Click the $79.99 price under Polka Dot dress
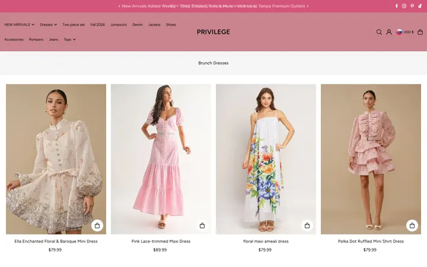 pos(370,250)
